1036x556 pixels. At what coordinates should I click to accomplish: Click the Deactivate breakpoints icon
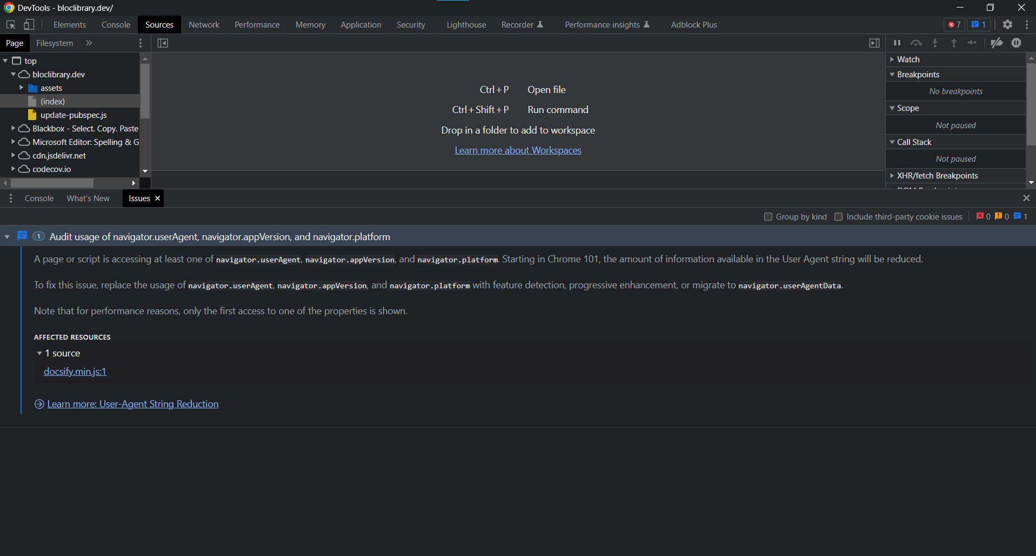(997, 43)
